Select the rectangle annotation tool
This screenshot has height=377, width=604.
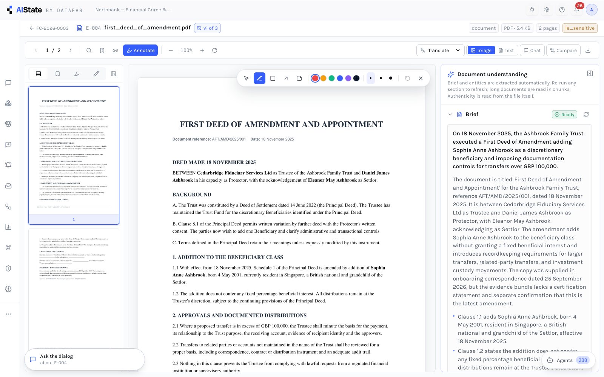(273, 78)
